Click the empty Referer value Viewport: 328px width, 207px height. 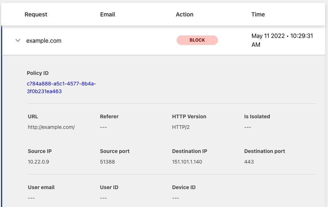[103, 127]
